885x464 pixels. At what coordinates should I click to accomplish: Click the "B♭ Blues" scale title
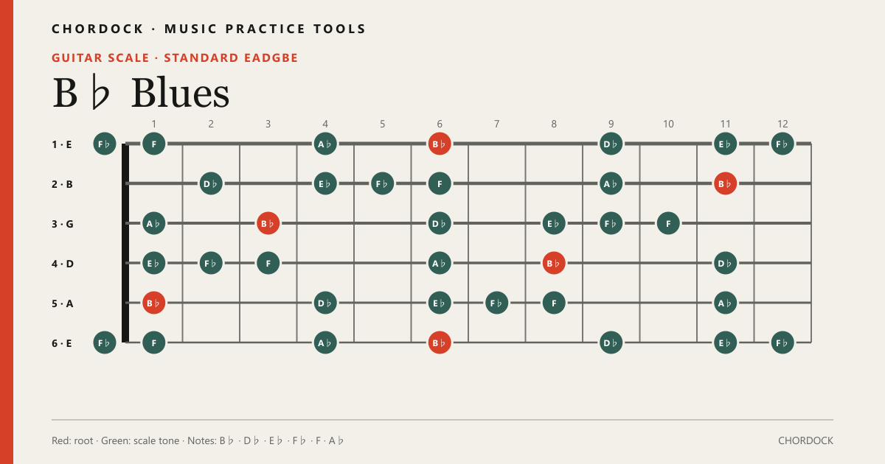click(141, 94)
